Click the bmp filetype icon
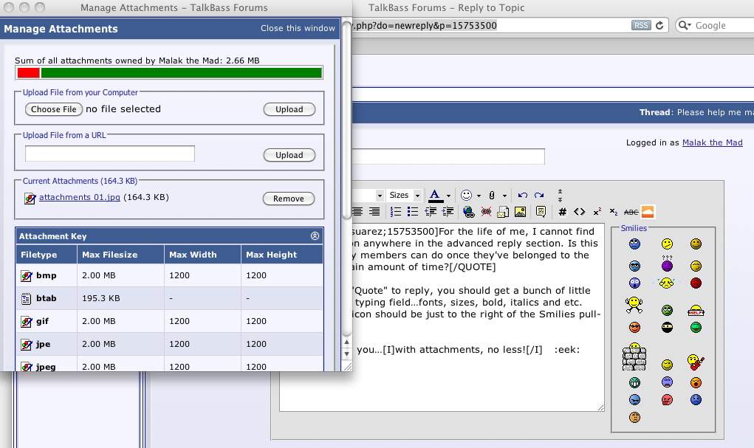754x448 pixels. [27, 276]
